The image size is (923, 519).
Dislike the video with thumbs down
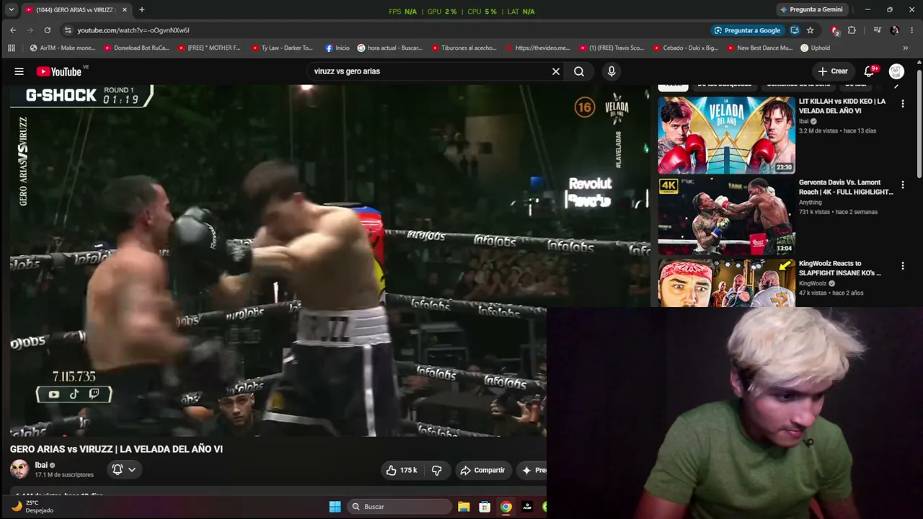click(x=437, y=470)
